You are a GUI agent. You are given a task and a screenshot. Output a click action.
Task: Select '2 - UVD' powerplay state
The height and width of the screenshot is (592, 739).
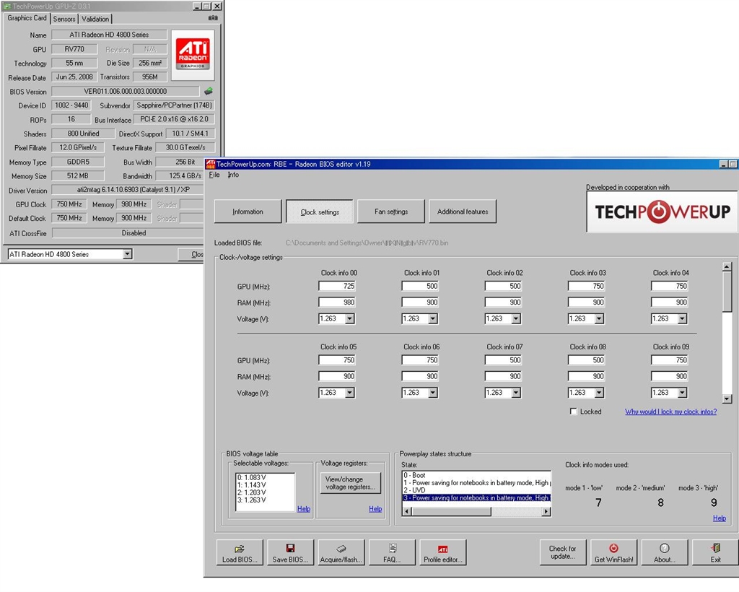476,490
